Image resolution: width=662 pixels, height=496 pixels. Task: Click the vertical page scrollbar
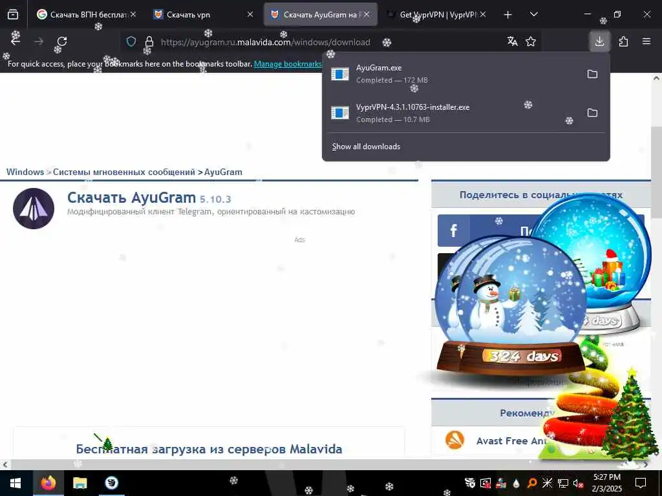pyautogui.click(x=657, y=173)
